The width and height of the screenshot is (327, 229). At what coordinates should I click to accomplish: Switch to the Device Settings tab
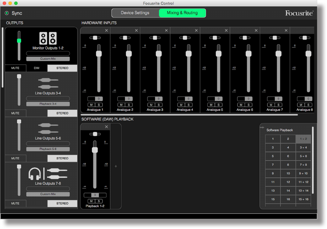point(135,13)
